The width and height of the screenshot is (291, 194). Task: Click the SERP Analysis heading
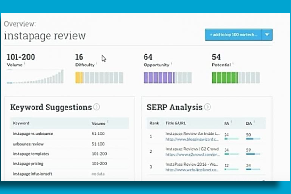175,107
